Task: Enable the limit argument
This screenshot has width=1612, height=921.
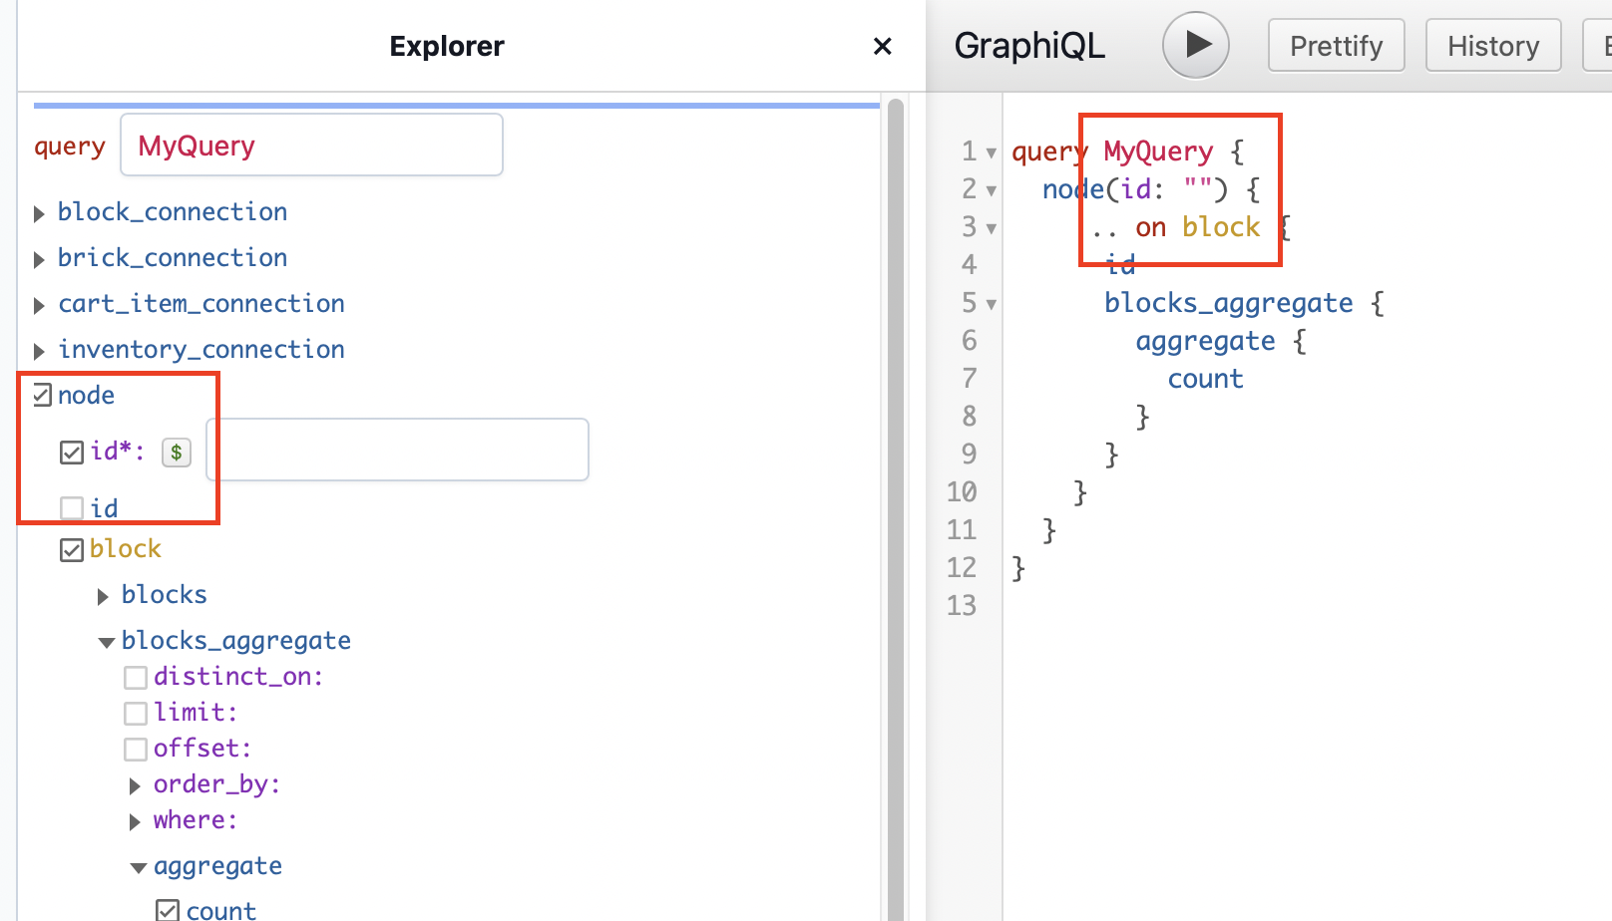Action: point(136,714)
